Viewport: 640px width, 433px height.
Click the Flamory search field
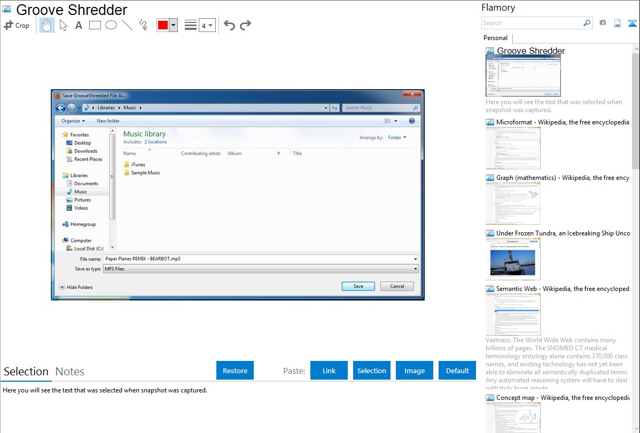click(532, 23)
